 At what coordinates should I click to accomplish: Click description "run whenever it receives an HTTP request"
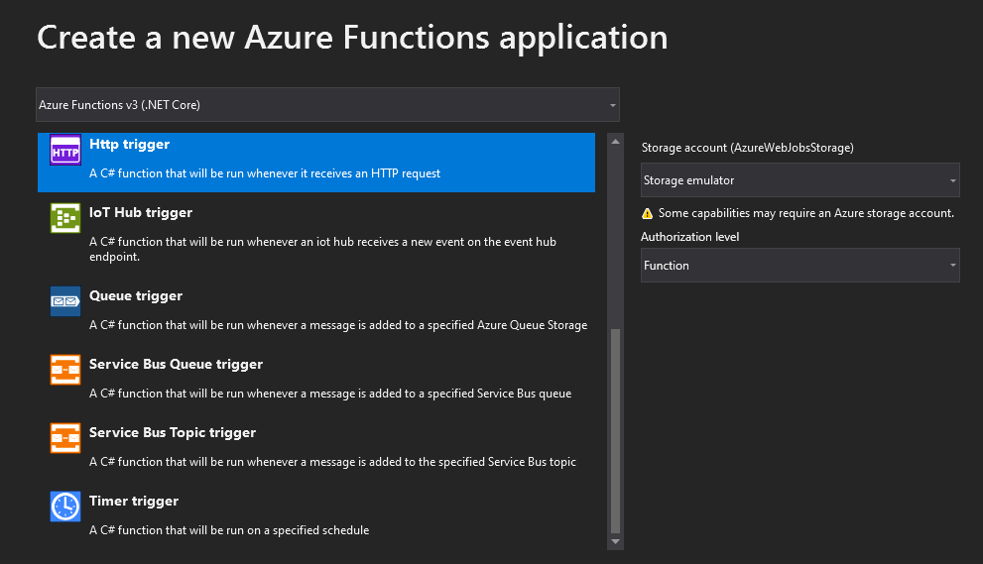pyautogui.click(x=265, y=173)
